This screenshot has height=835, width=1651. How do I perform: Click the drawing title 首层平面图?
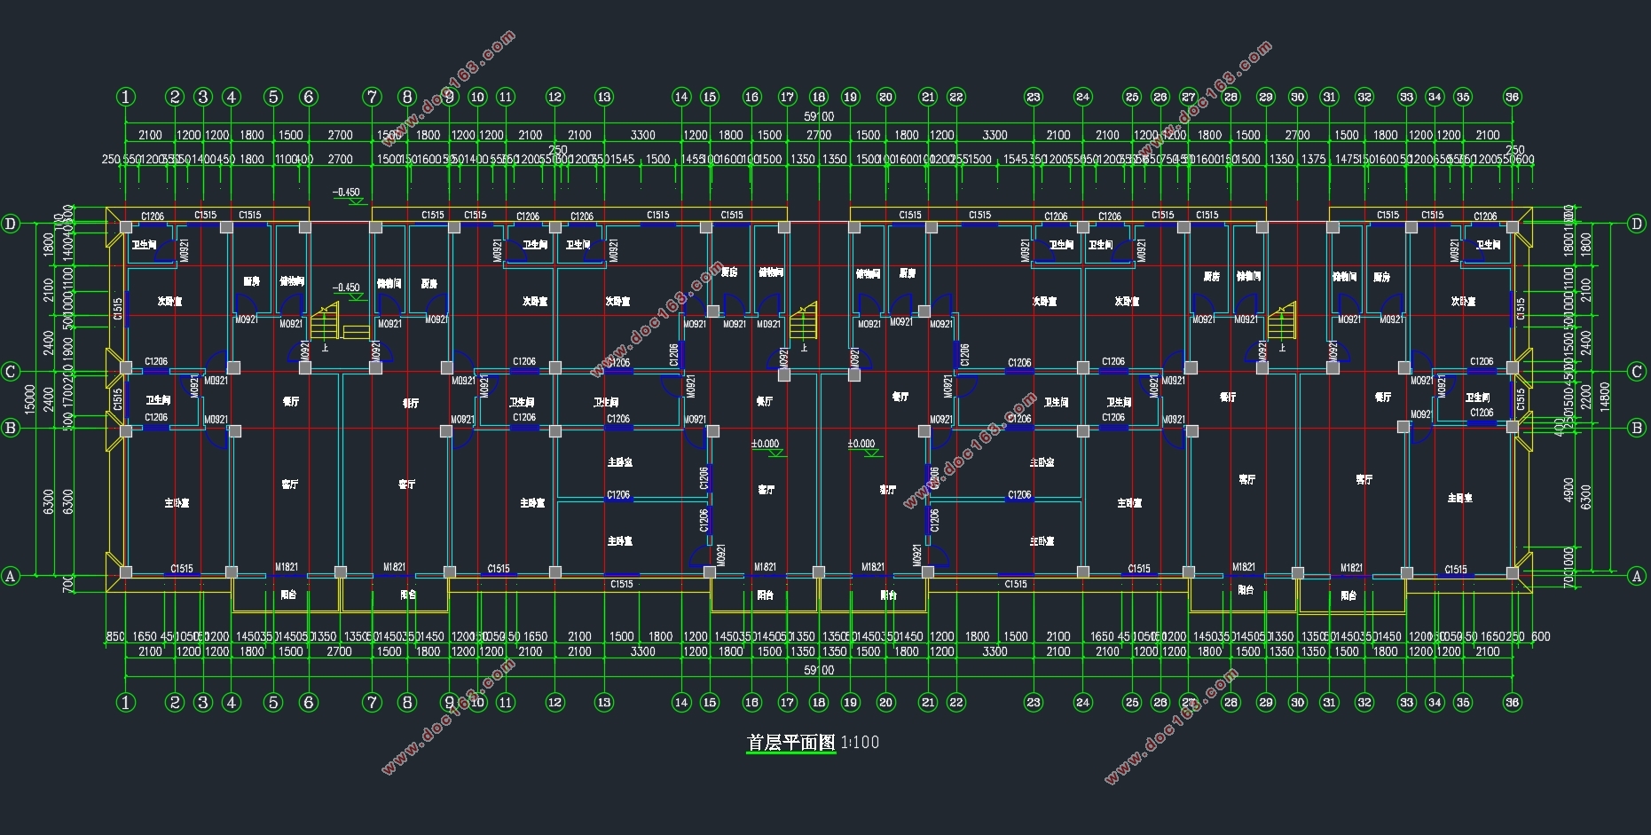[x=791, y=743]
